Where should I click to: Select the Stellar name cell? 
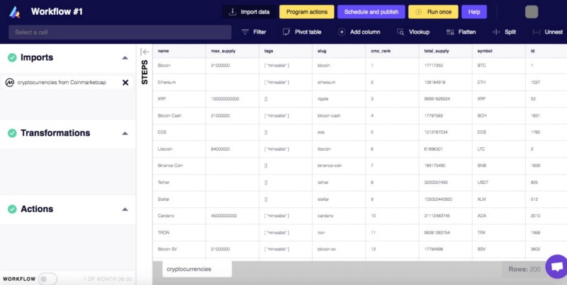click(x=179, y=199)
